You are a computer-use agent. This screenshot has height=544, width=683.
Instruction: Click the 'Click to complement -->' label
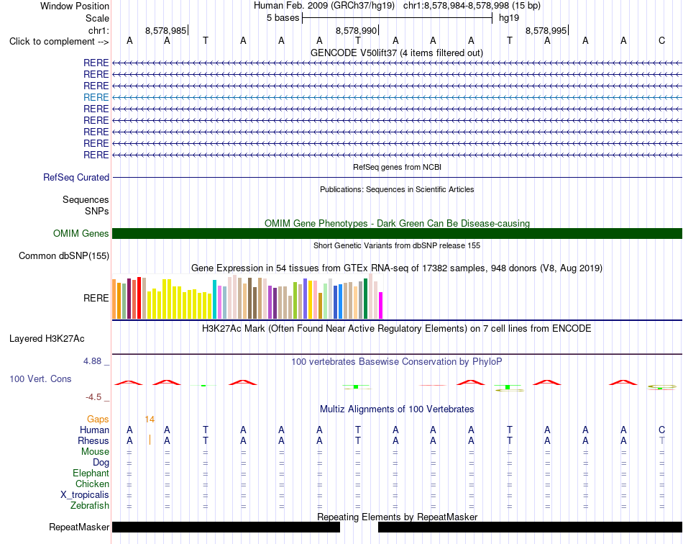tap(59, 42)
